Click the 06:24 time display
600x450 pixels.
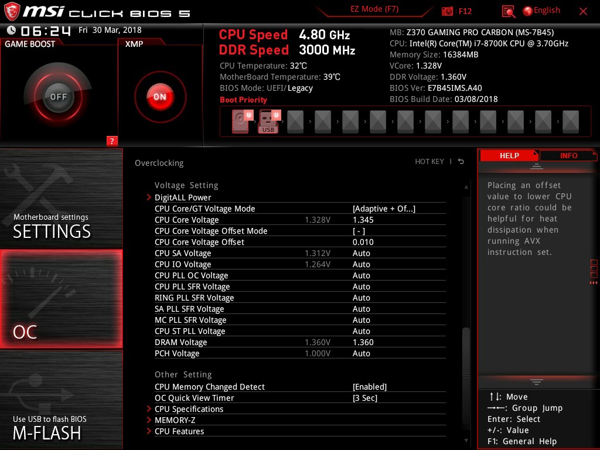tap(46, 30)
